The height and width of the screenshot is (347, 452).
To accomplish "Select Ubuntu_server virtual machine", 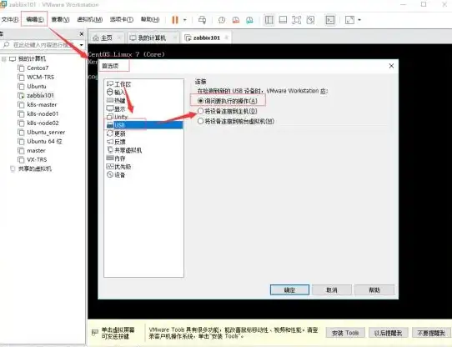I will click(46, 132).
